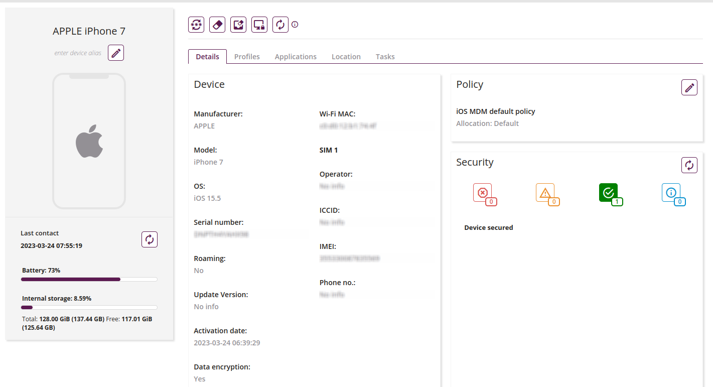The image size is (713, 387).
Task: Click 'Allocation: Default' text
Action: tap(487, 123)
